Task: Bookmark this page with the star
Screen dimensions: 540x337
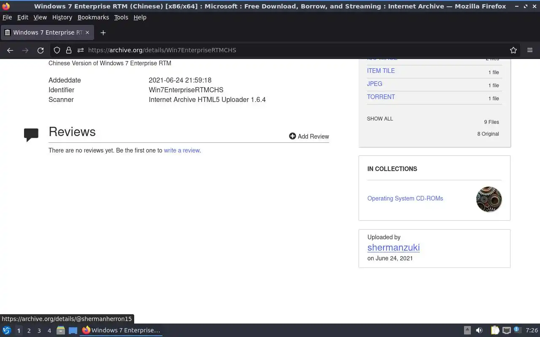Action: click(513, 50)
